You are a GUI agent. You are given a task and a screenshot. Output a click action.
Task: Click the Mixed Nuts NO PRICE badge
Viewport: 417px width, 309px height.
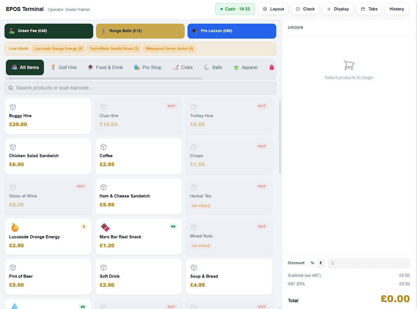click(201, 246)
